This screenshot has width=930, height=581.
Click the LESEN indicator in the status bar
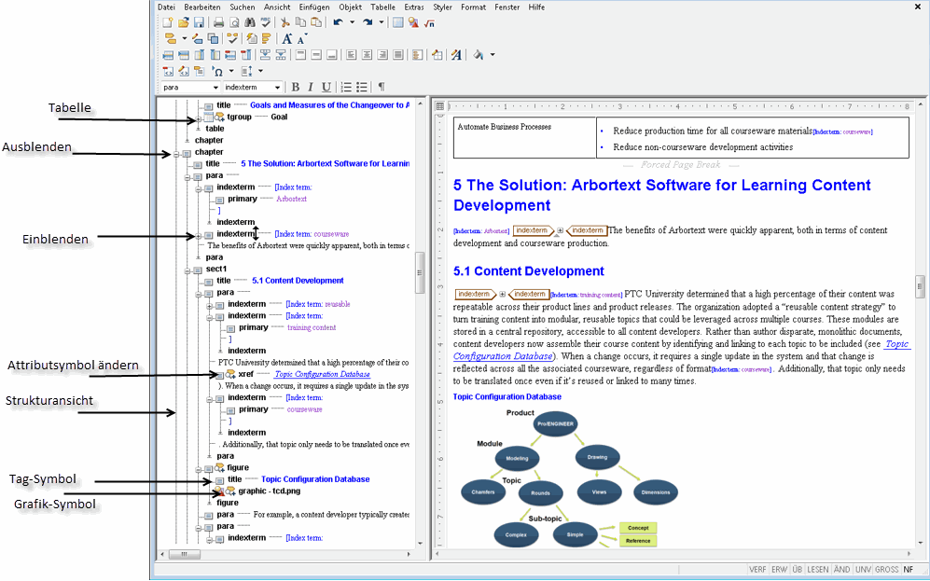[818, 569]
